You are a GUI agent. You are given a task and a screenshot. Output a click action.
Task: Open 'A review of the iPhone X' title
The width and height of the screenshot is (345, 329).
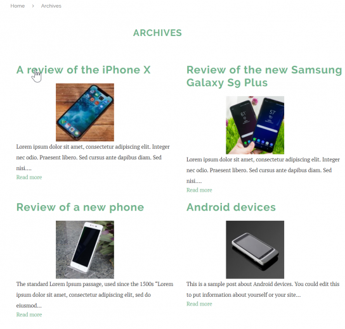[83, 70]
